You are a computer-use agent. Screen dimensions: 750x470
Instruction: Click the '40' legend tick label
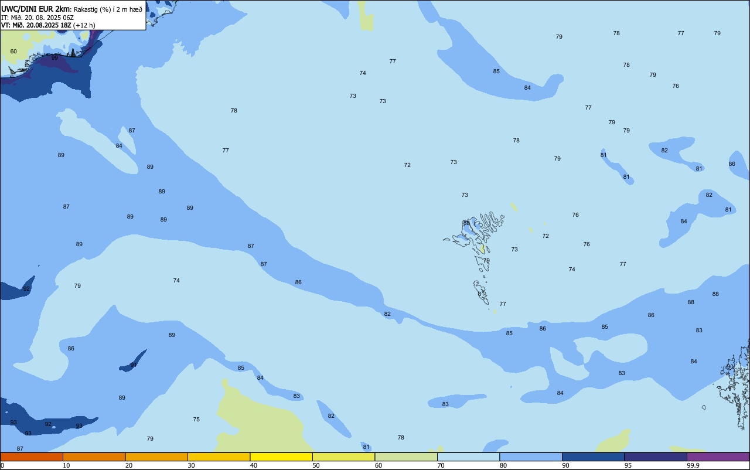pos(254,465)
